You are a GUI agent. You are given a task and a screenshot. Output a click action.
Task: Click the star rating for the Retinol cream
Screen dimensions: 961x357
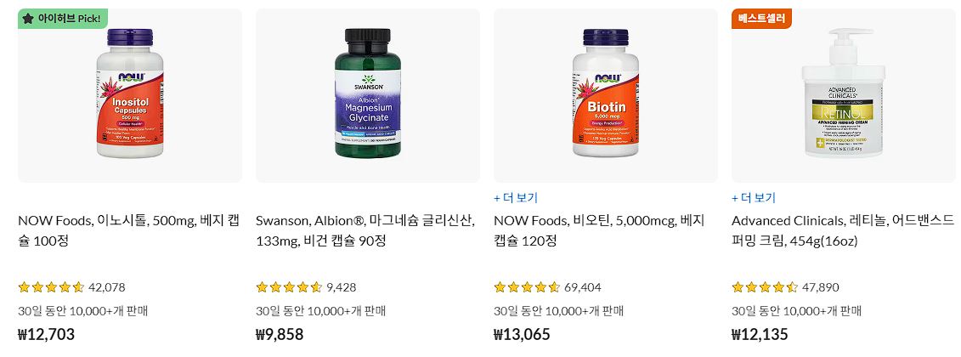(x=765, y=287)
